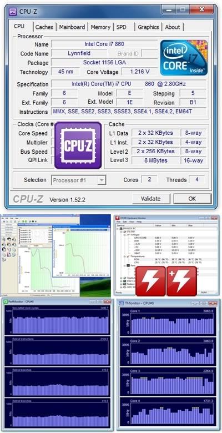Open the Mainboard tab

[x=72, y=27]
